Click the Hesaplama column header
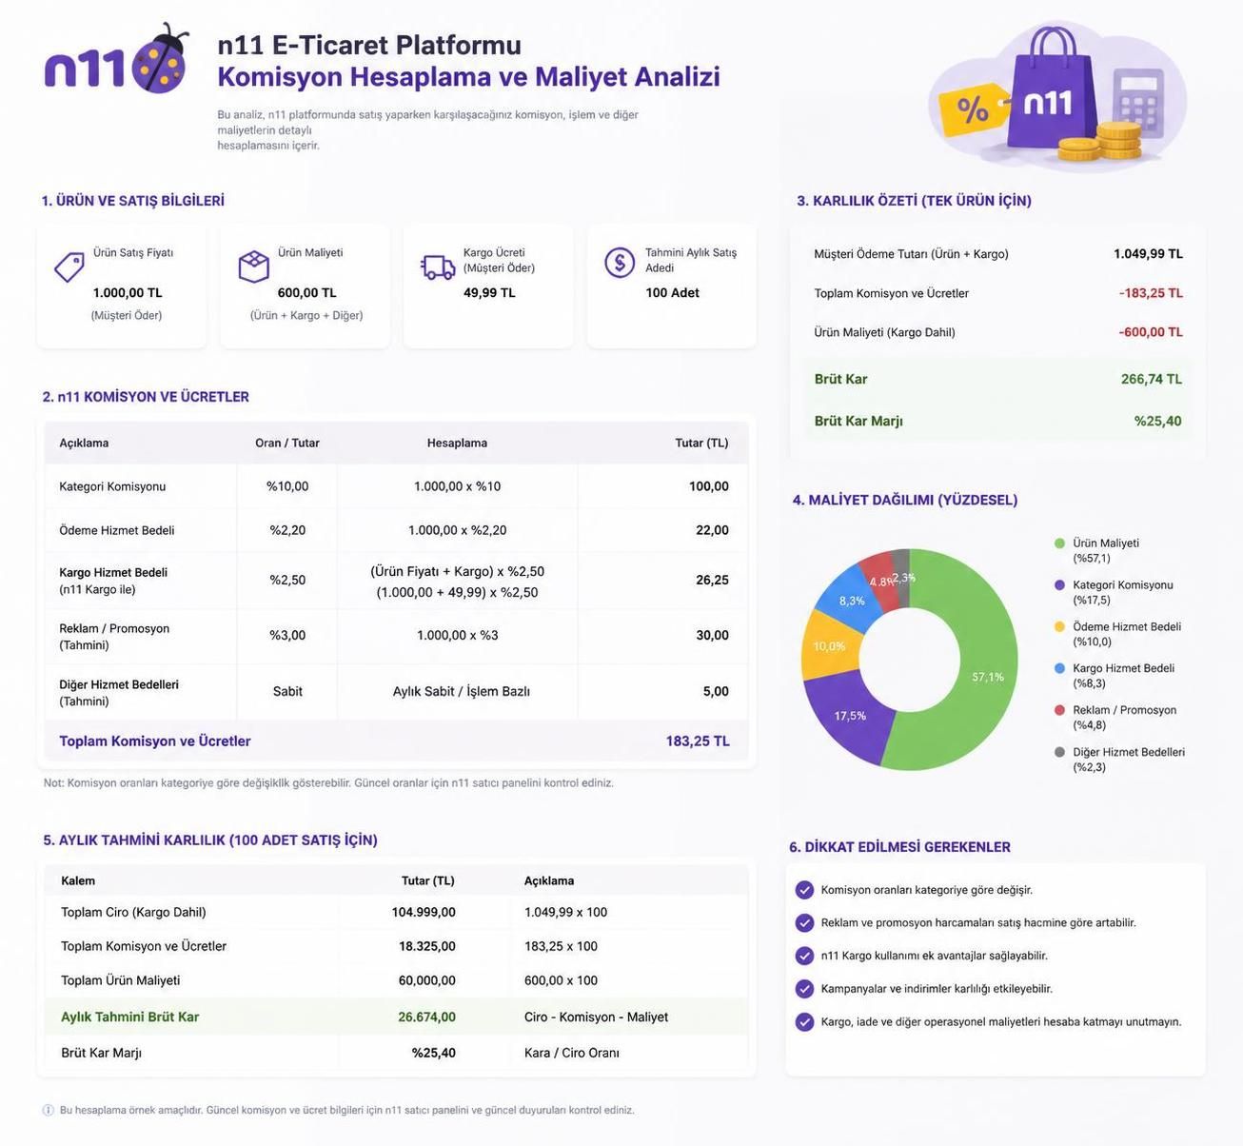This screenshot has height=1146, width=1243. click(x=457, y=443)
